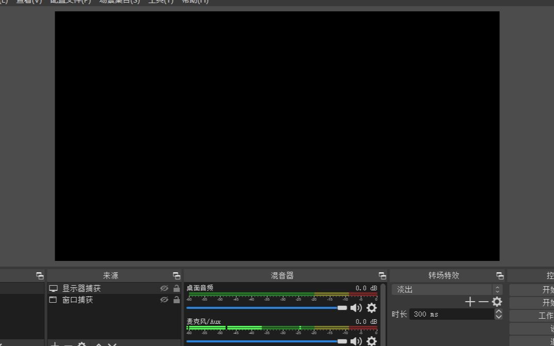Click the lock icon on 窗口捕获

[x=176, y=300]
